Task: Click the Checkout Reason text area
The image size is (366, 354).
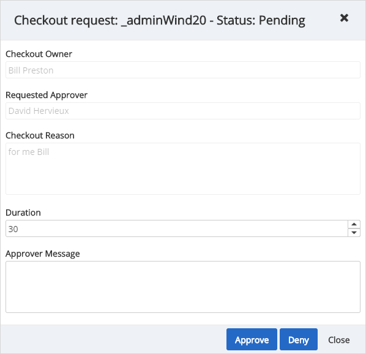Action: pos(183,168)
